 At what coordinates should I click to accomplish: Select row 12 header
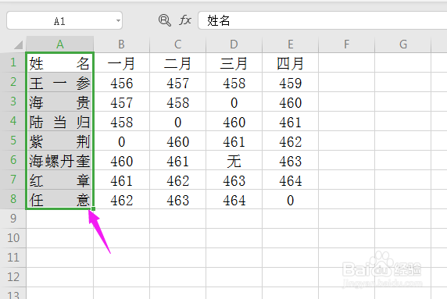13,277
